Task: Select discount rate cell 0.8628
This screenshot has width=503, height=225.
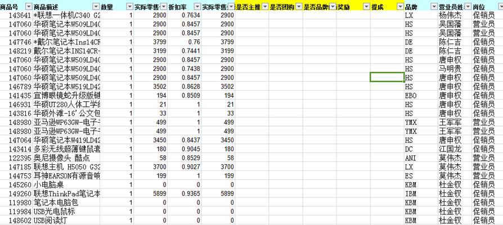Action: pyautogui.click(x=184, y=87)
